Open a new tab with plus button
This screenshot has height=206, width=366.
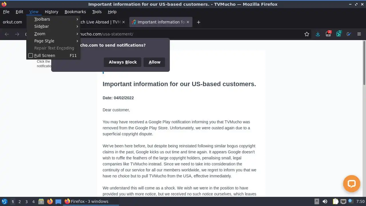[198, 22]
